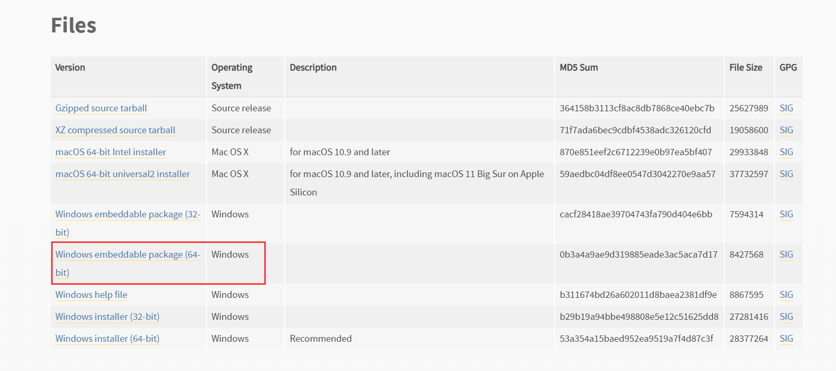The image size is (836, 371).
Task: Open SIG link for Windows help file
Action: [x=786, y=295]
